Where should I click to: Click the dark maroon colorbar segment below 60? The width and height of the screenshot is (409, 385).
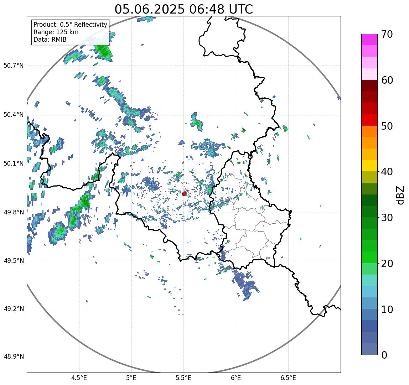point(369,85)
